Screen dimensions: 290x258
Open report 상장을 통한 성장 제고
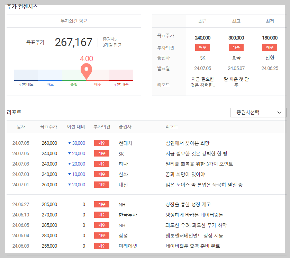(188, 204)
